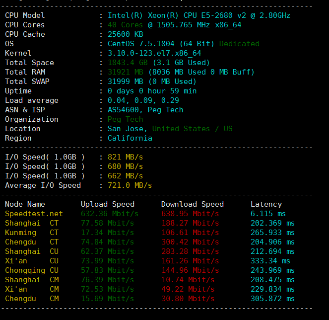Screen dimensions: 329x320
Task: Select the Upload Speed column header
Action: pyautogui.click(x=107, y=204)
